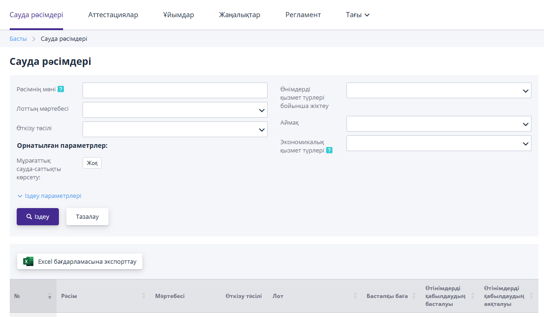Viewport: 544px width, 317px height.
Task: Sort by Бастапқы баға column arrows
Action: point(414,296)
